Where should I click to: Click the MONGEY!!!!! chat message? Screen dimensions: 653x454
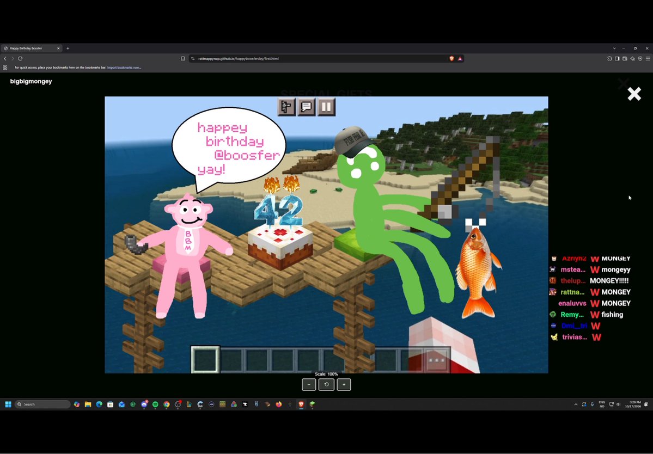609,281
